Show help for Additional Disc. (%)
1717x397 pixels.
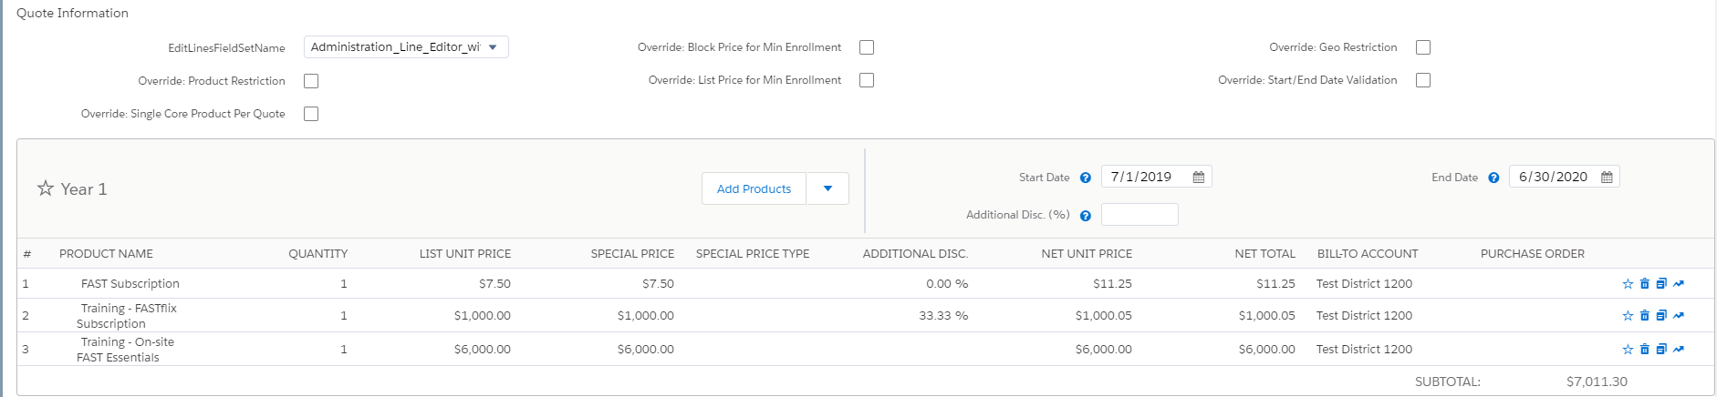[x=1086, y=216]
